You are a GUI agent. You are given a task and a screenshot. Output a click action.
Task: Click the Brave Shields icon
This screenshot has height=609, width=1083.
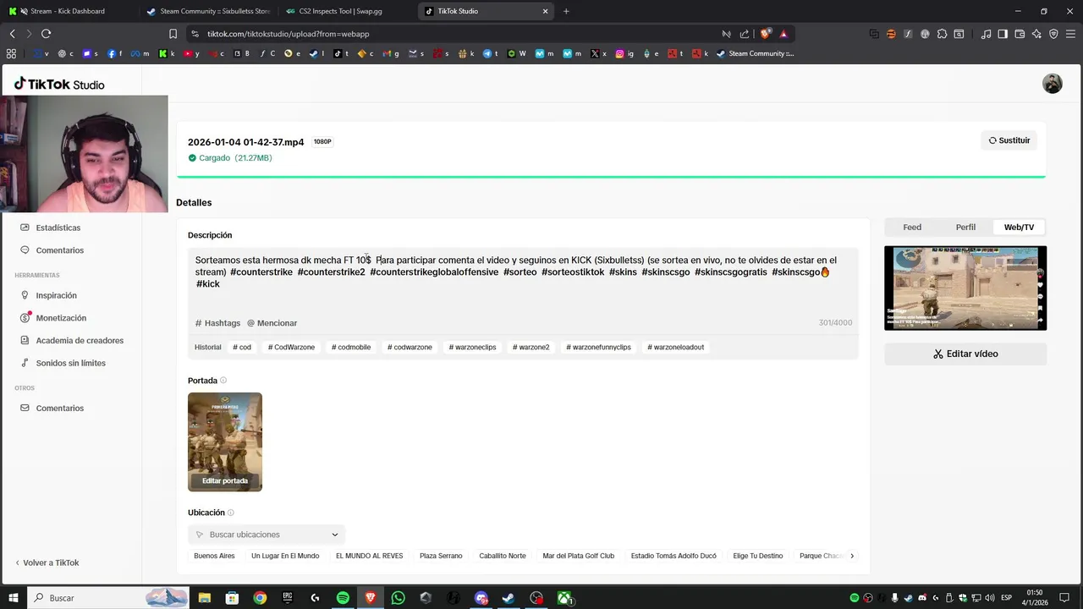click(766, 34)
